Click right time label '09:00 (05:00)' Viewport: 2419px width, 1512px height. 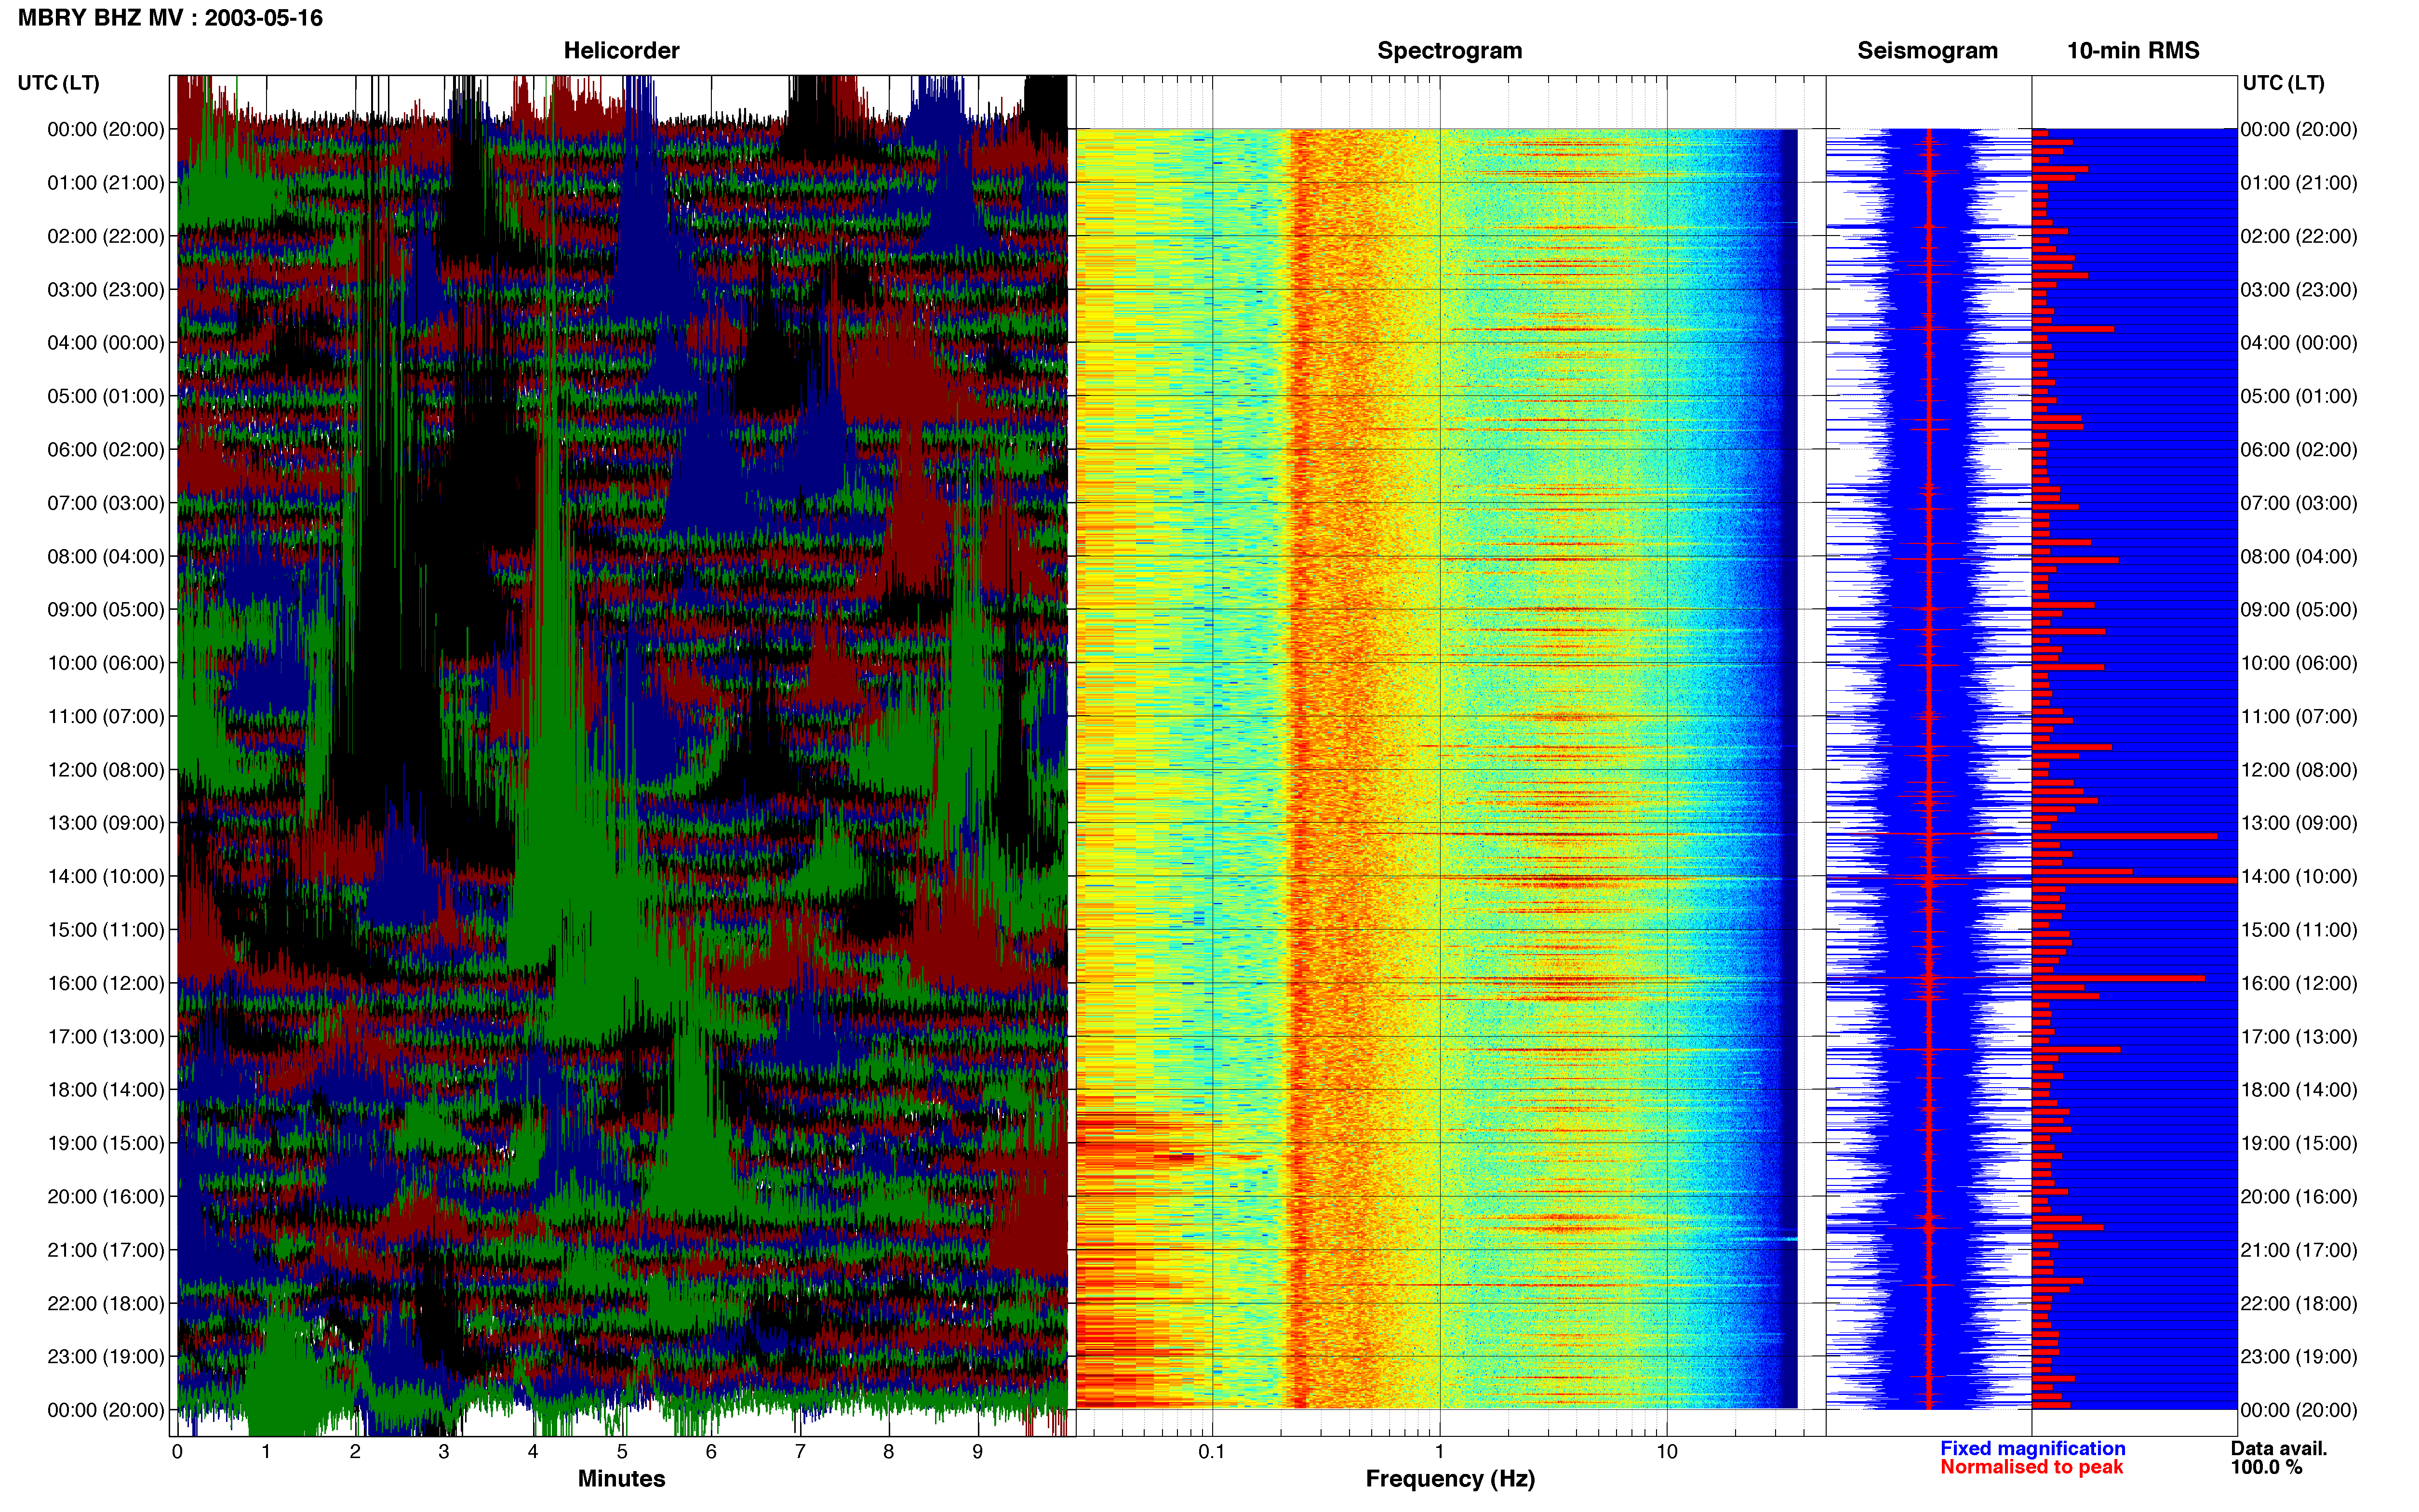pos(2299,610)
